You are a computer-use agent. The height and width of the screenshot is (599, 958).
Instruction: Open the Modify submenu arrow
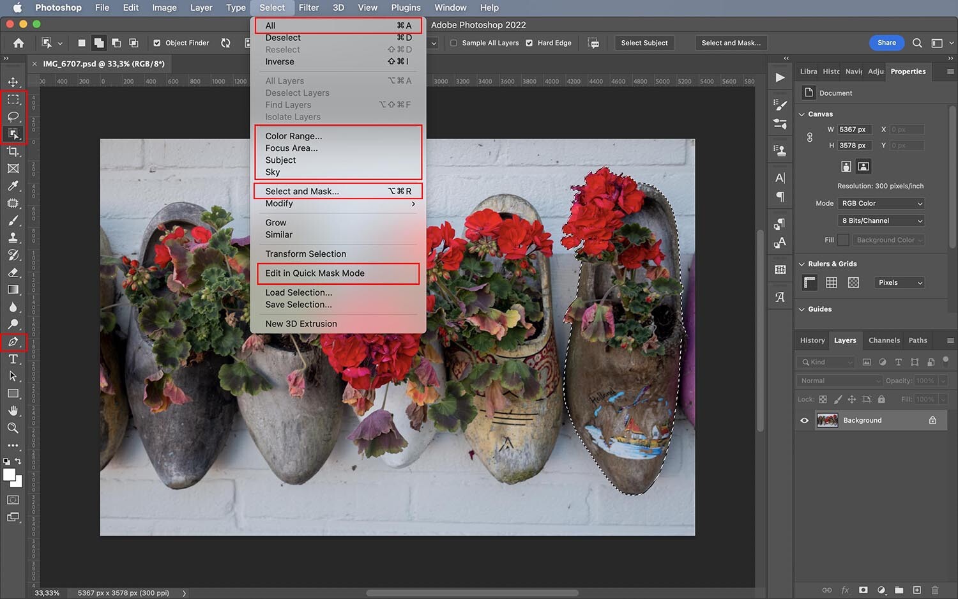pyautogui.click(x=413, y=204)
